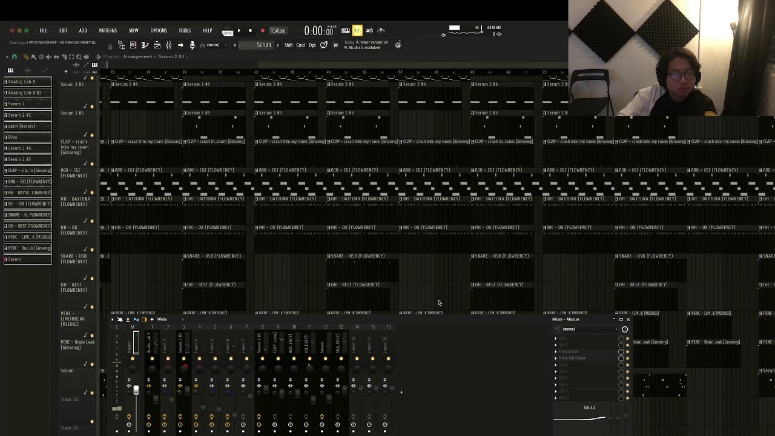
Task: Arm the record button
Action: click(x=262, y=30)
